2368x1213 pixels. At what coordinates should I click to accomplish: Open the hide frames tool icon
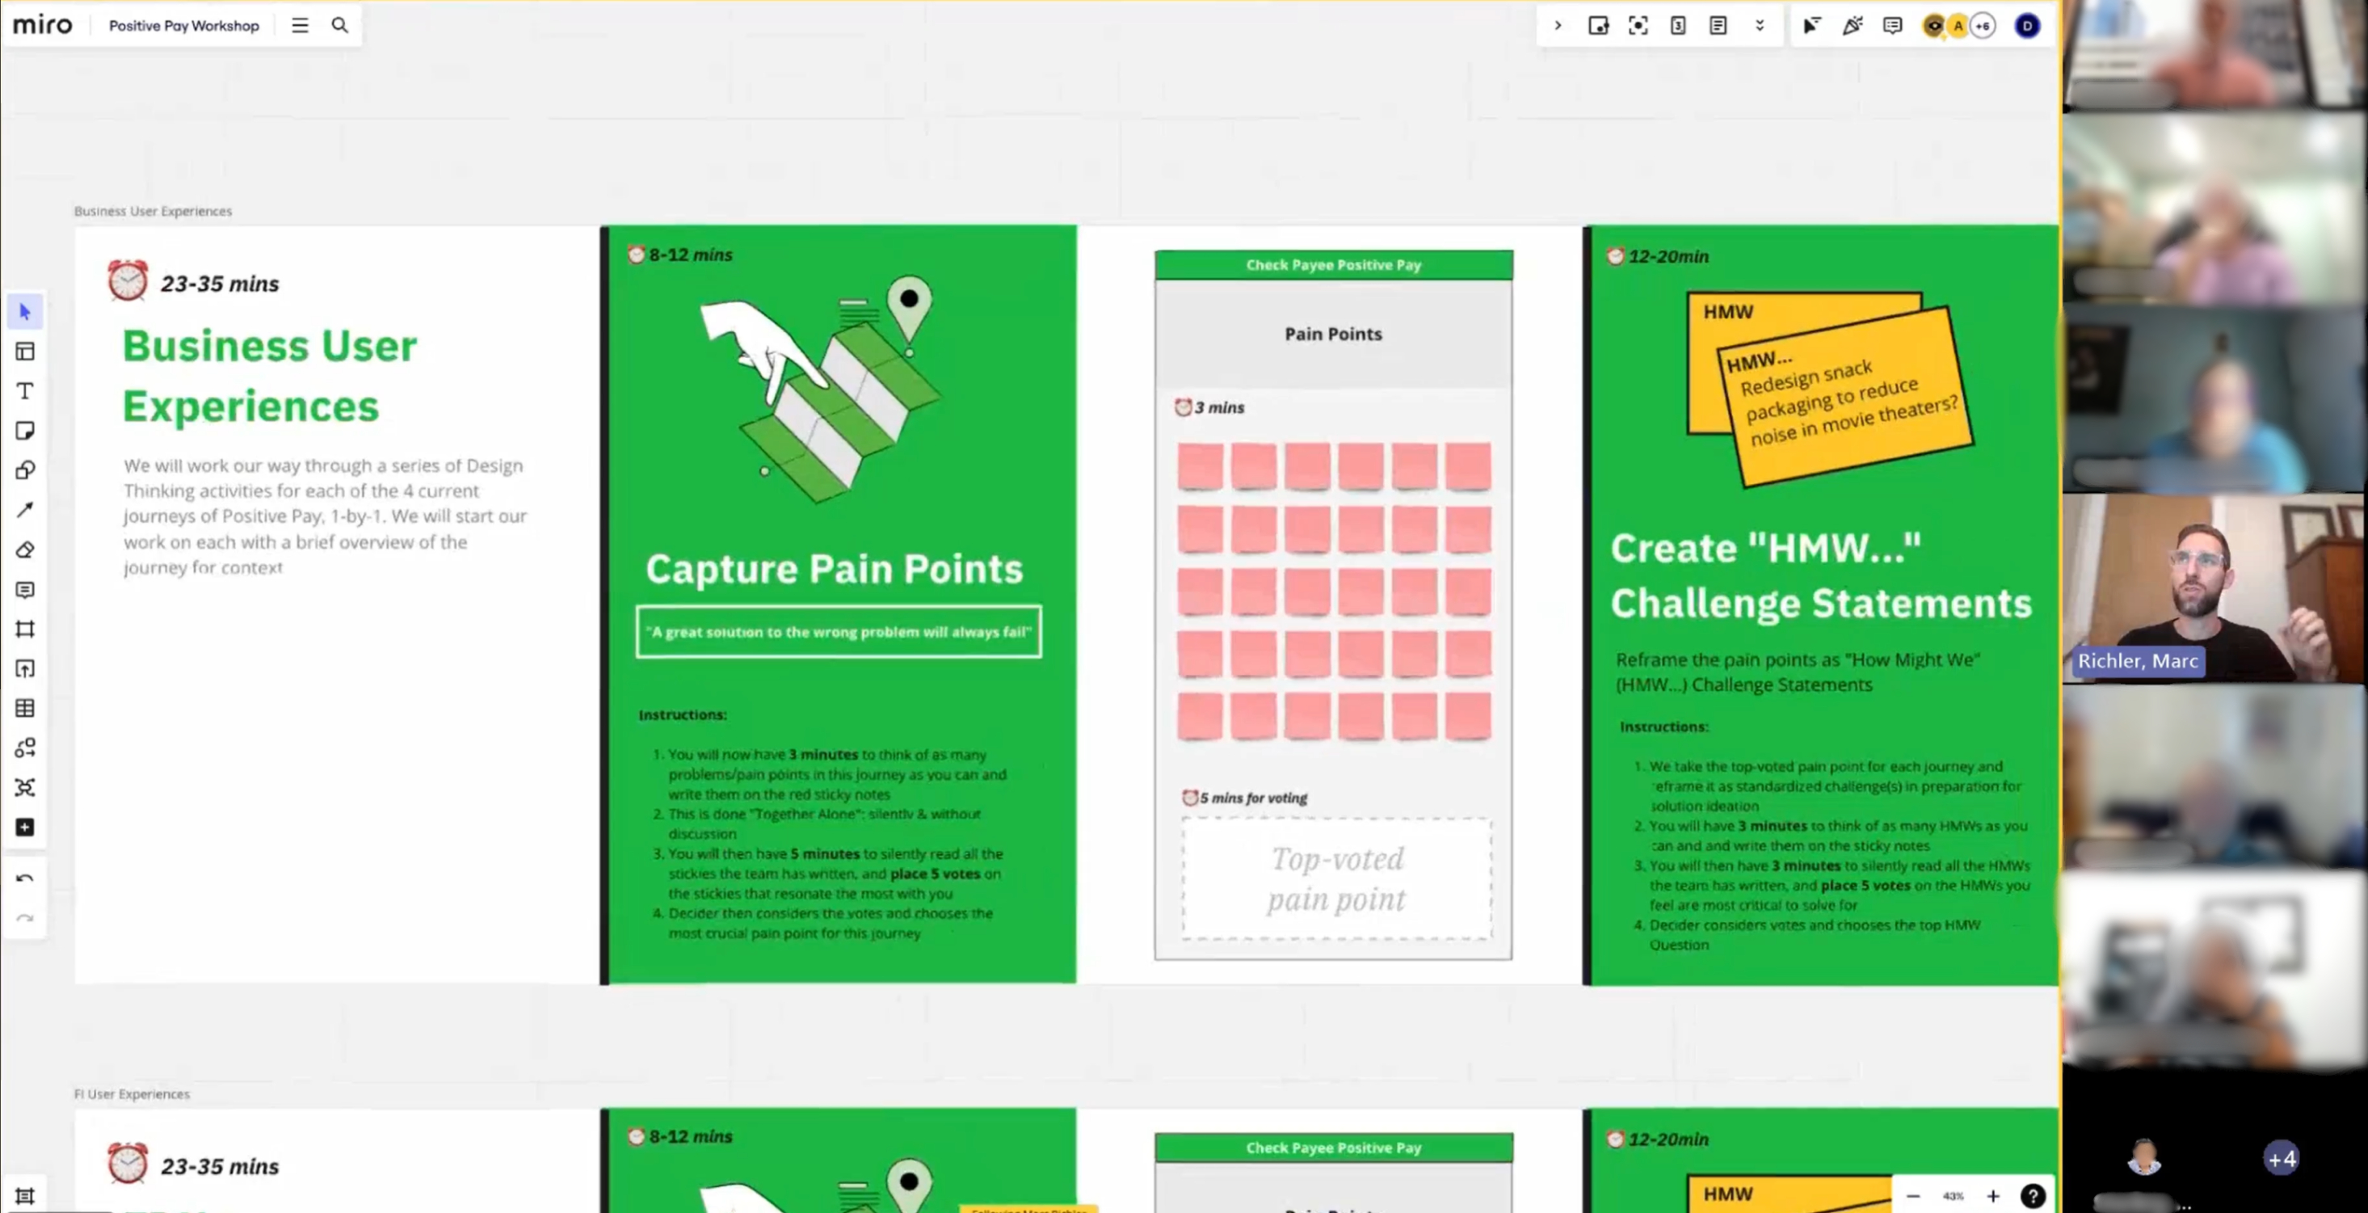(x=1599, y=26)
